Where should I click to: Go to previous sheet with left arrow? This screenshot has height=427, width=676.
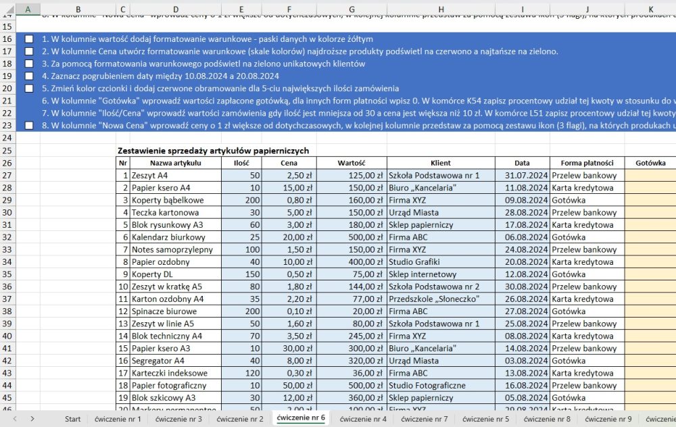coord(15,418)
